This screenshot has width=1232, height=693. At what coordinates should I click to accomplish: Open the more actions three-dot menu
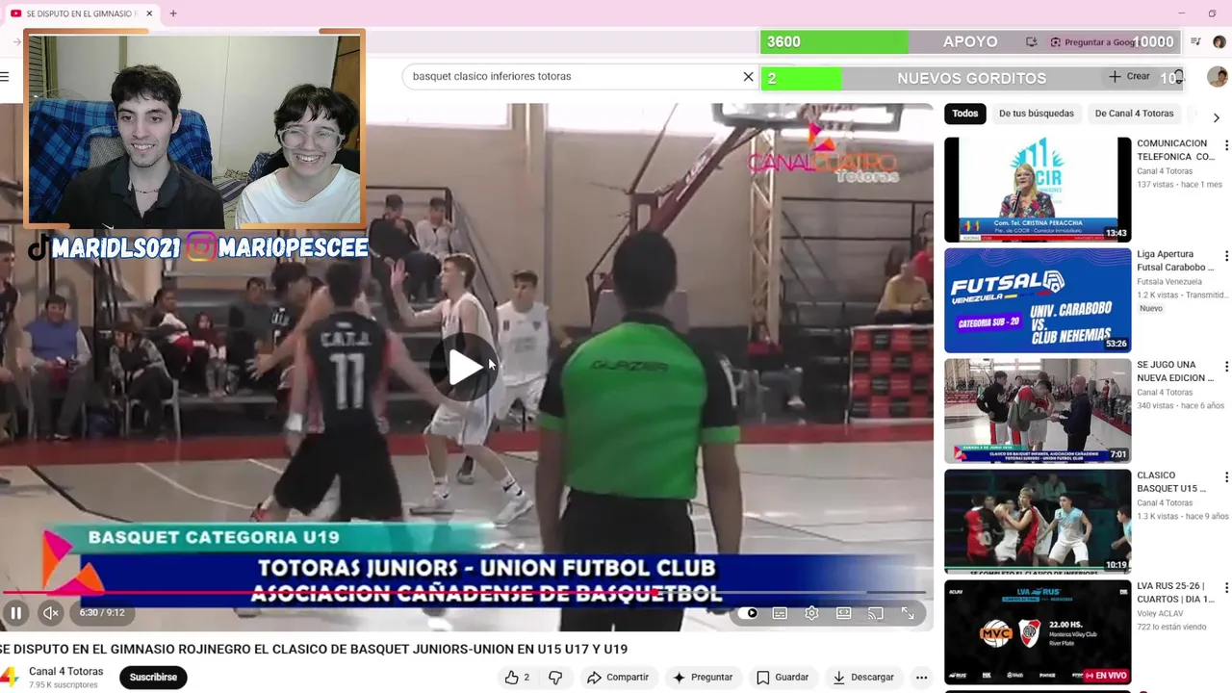coord(921,678)
